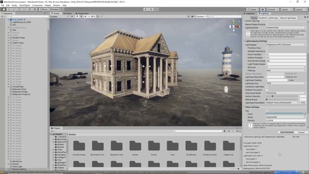Enable Ambient Occlusion checkbox

tap(267, 90)
